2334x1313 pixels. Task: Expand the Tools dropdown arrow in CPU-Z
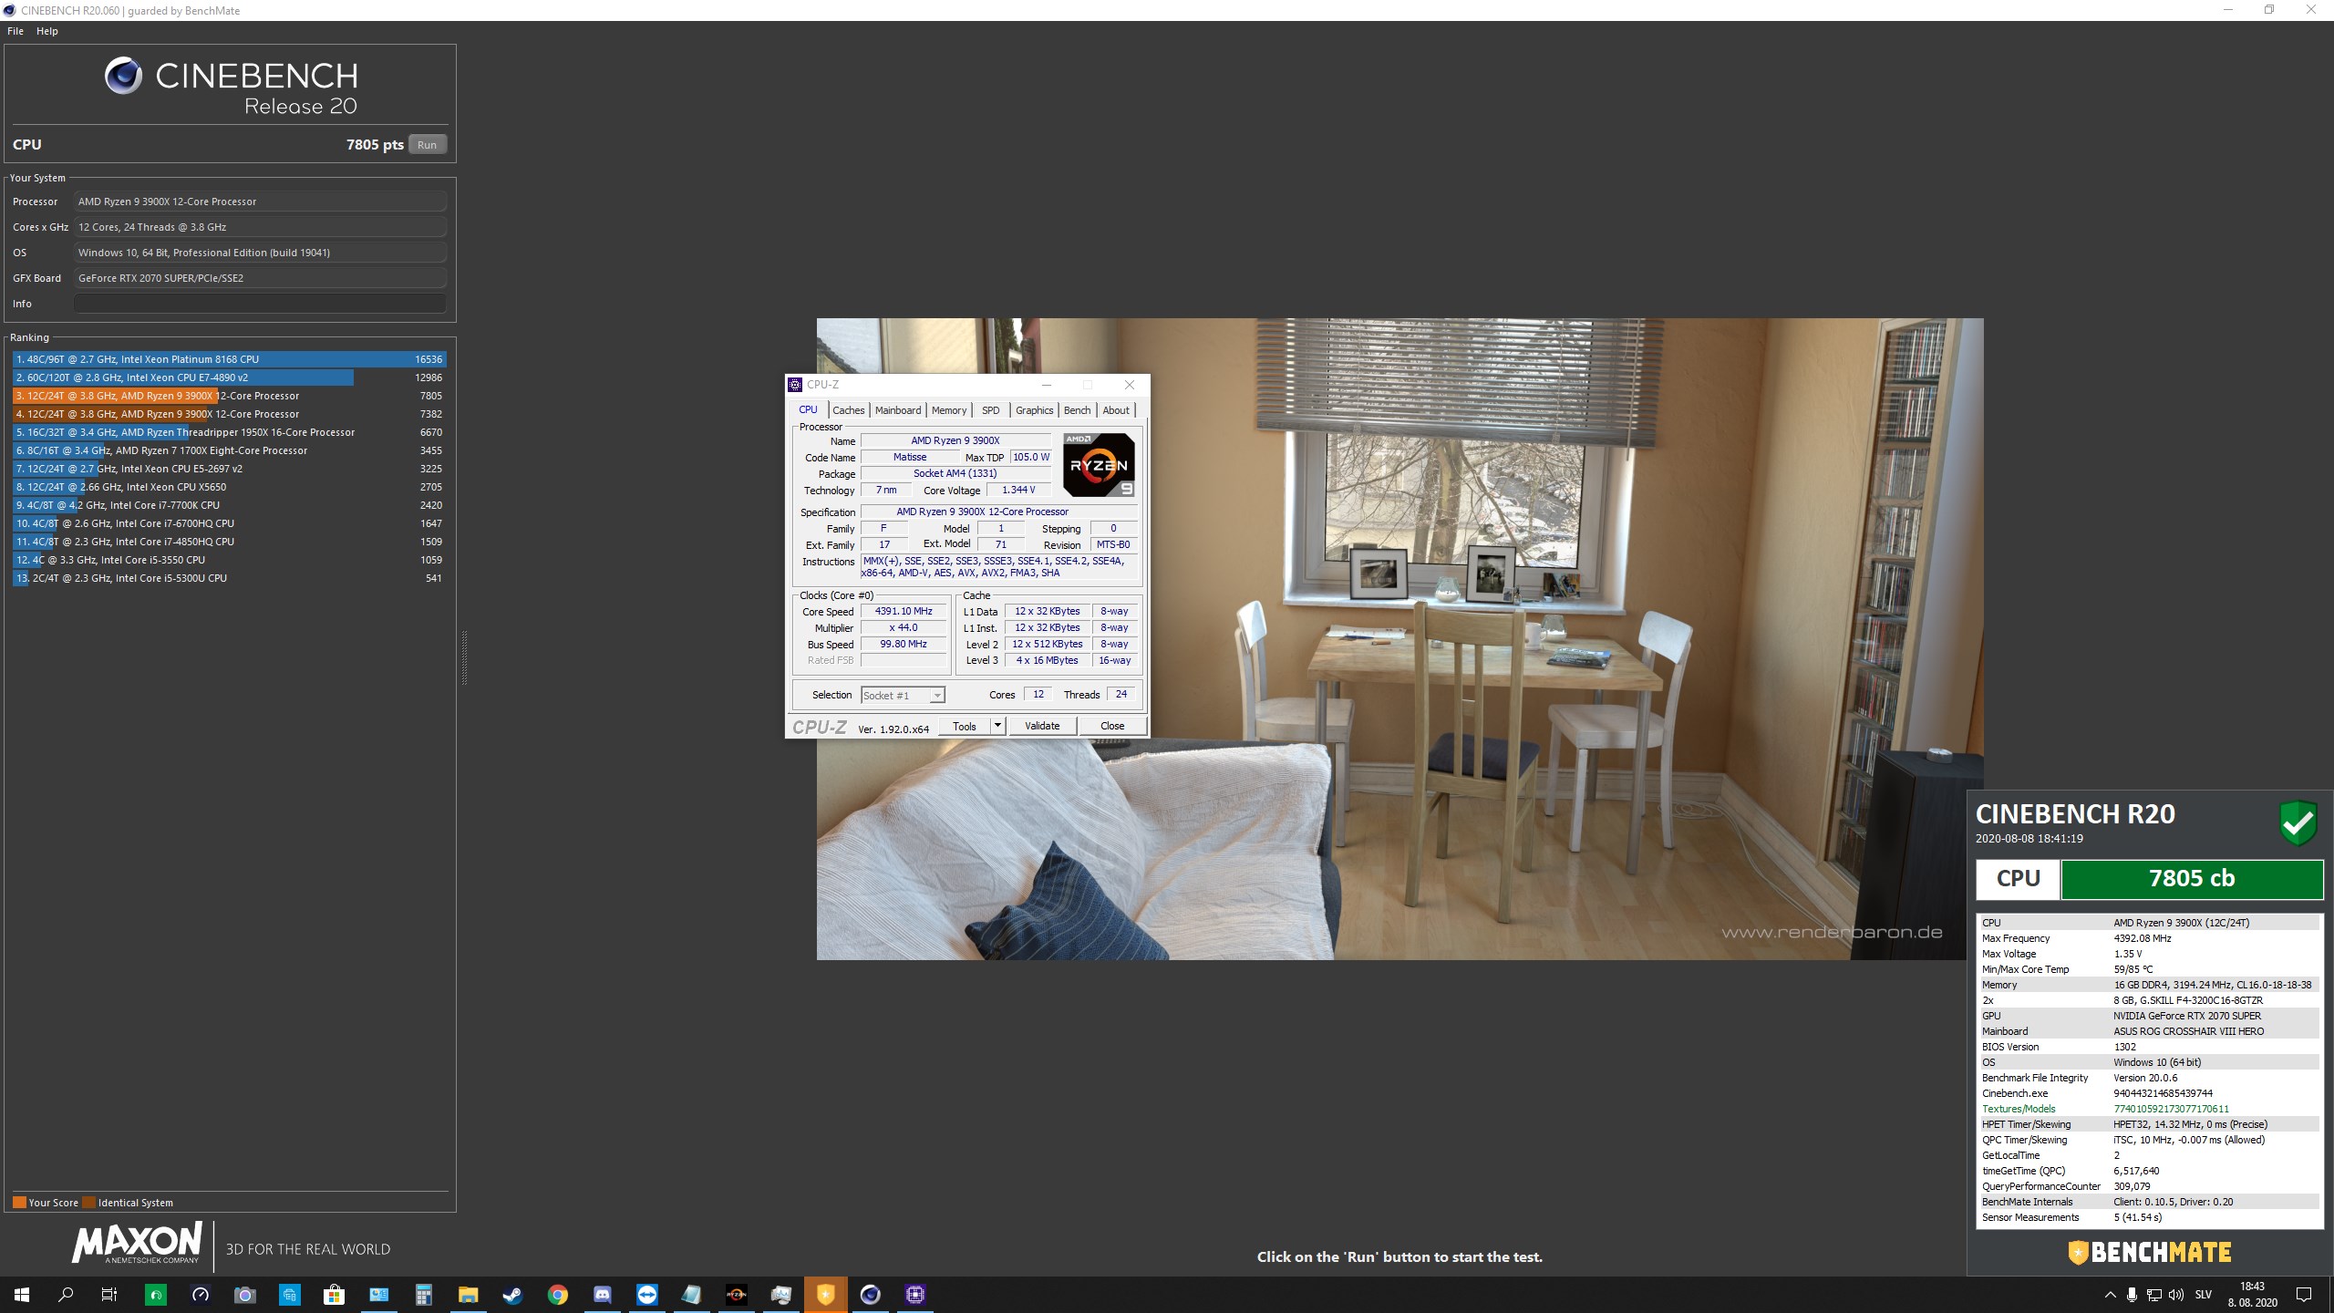click(997, 726)
